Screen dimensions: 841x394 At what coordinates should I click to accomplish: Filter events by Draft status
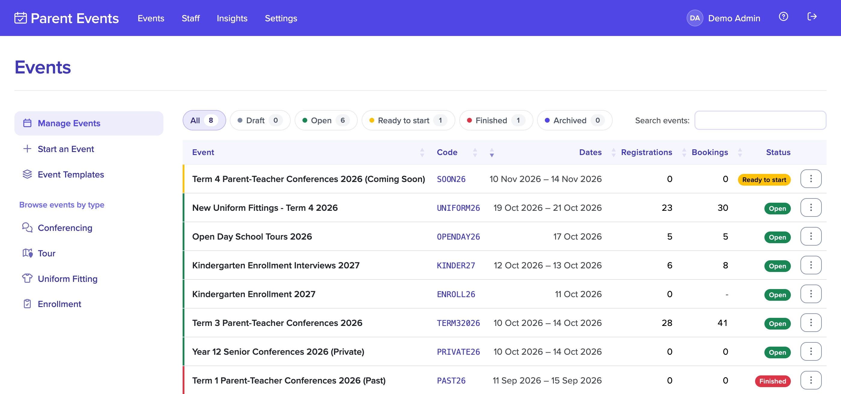260,120
